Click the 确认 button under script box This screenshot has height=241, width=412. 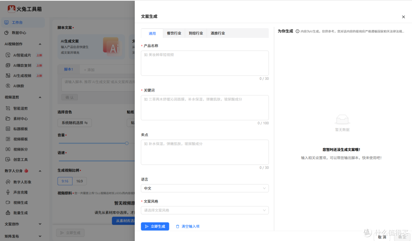pos(70,97)
